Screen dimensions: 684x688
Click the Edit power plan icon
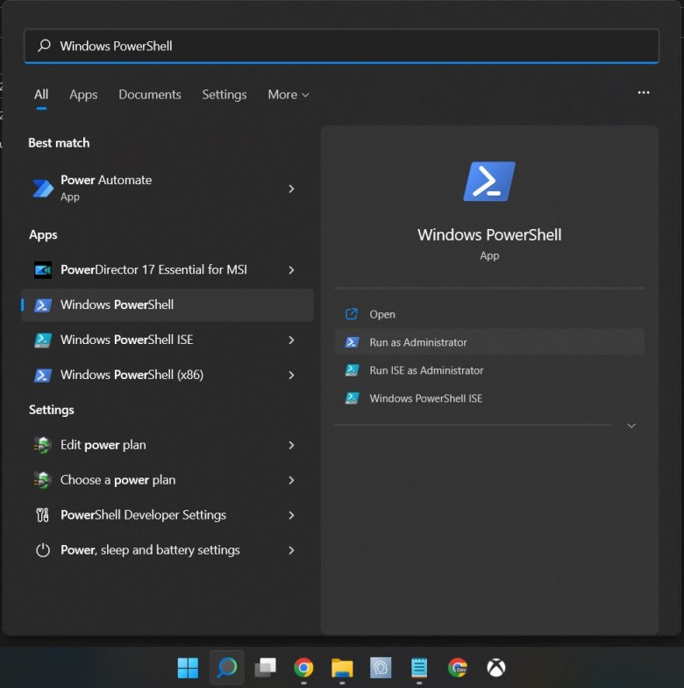[43, 445]
